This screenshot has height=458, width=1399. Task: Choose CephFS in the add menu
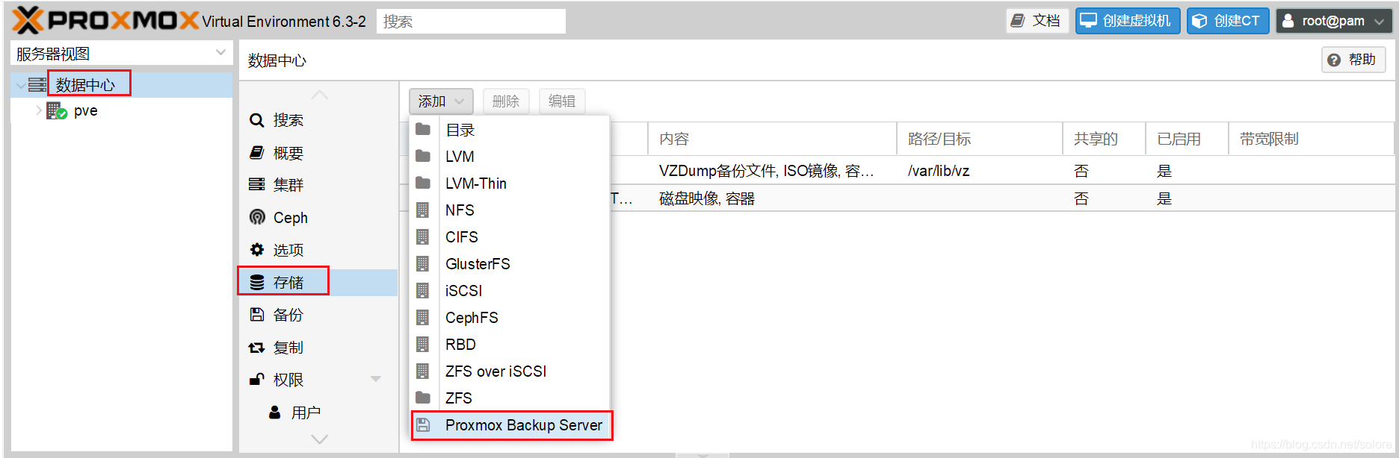[510, 318]
